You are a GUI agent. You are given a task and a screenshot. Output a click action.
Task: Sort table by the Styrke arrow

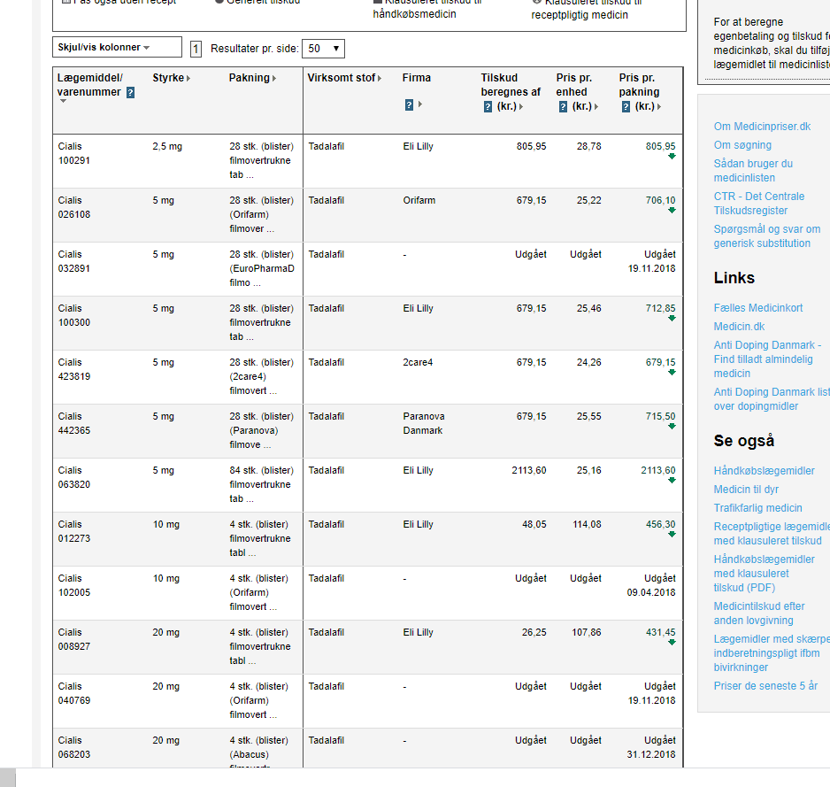(x=188, y=79)
